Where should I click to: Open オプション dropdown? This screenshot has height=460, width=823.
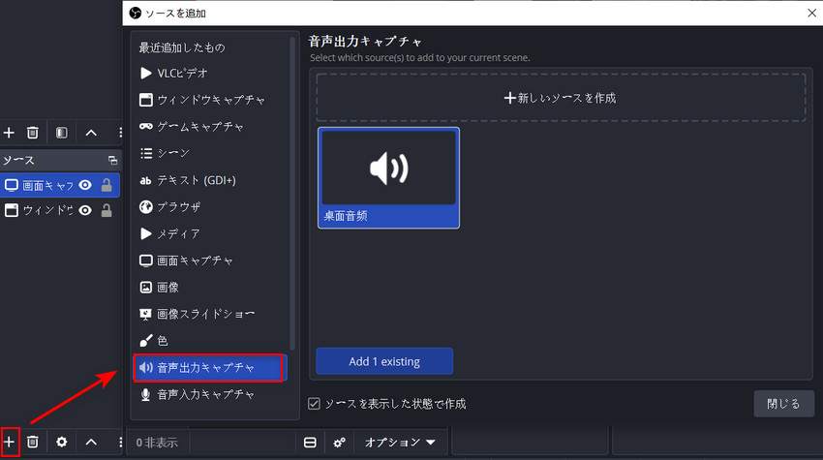400,443
